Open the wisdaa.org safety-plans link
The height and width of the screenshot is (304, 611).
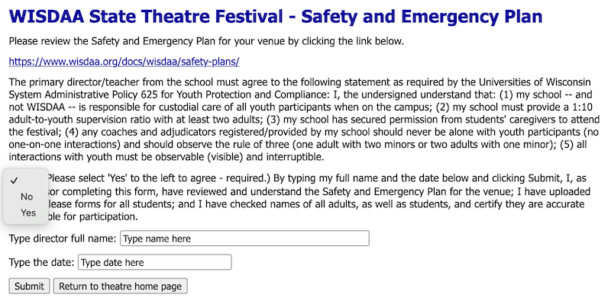click(124, 62)
